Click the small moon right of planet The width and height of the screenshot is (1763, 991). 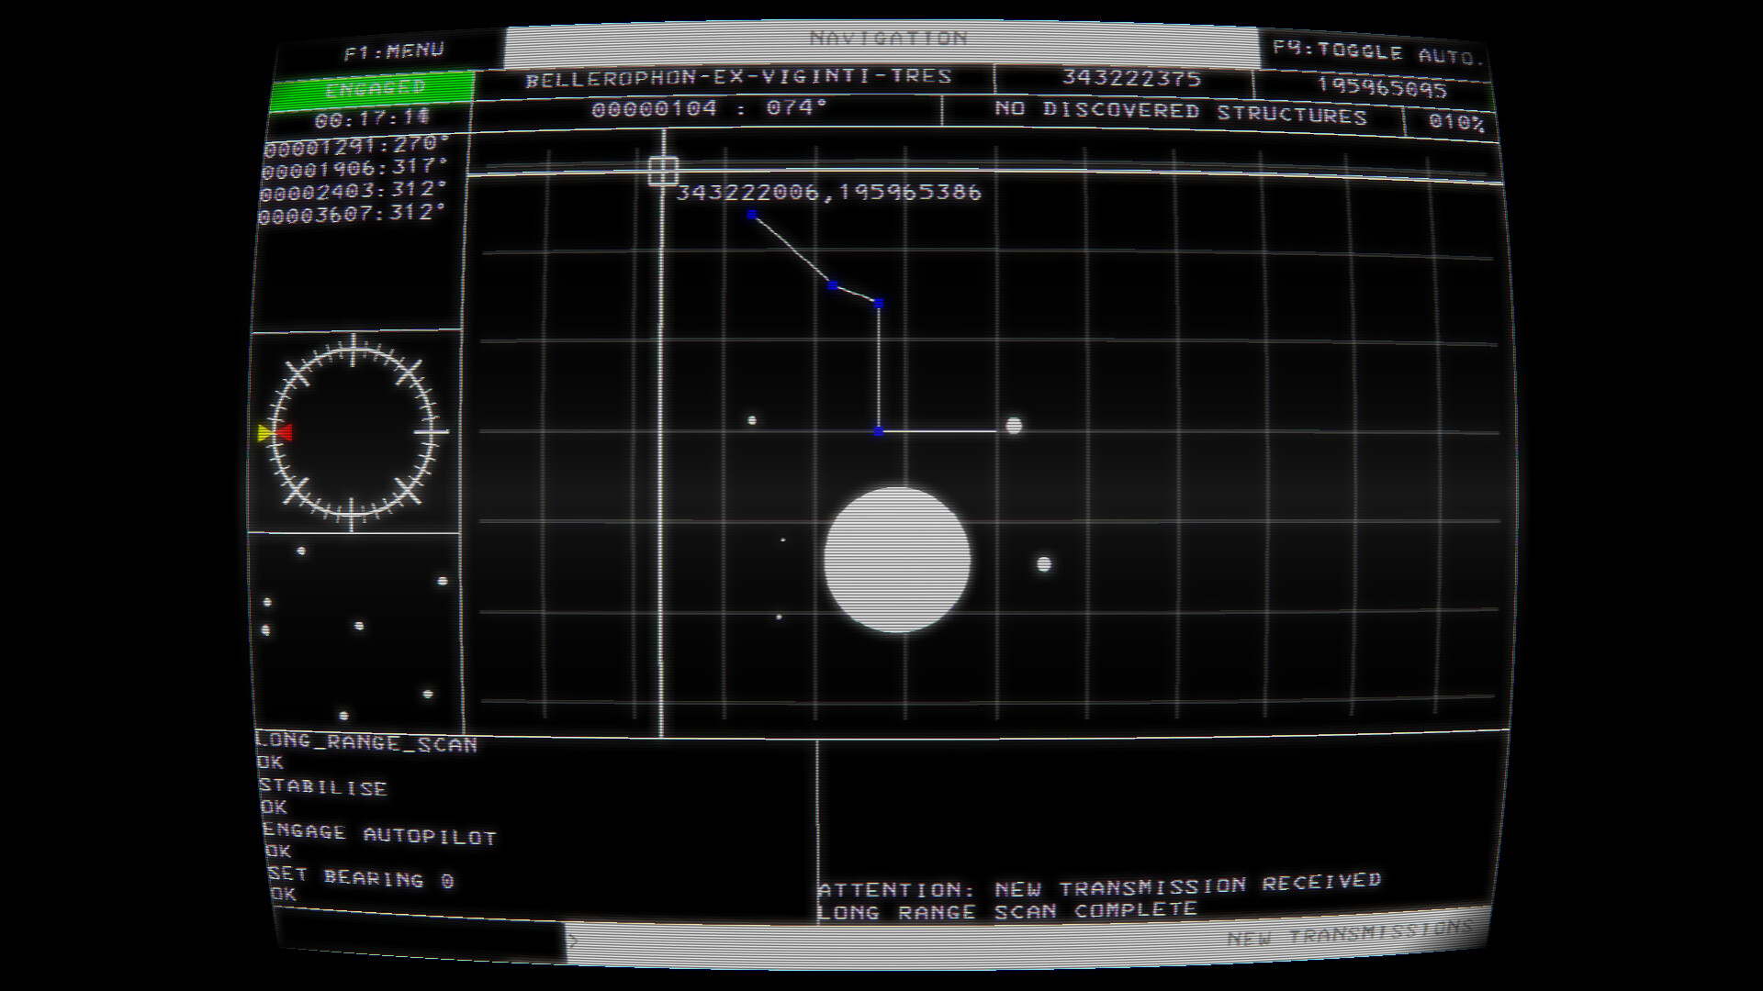click(1044, 564)
